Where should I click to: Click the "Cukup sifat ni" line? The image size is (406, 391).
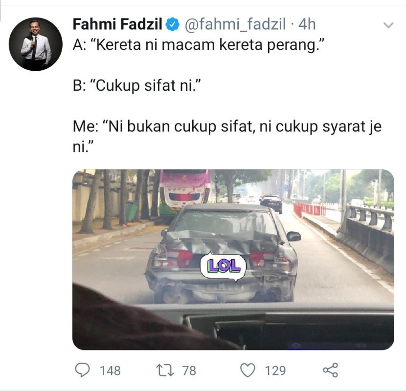137,85
